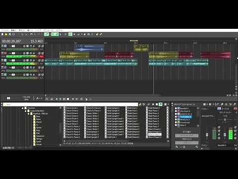
Task: Go to end of project
Action: [76, 99]
